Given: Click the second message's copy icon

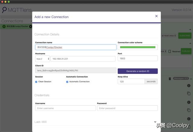Looking at the screenshot, I should click(x=189, y=110).
